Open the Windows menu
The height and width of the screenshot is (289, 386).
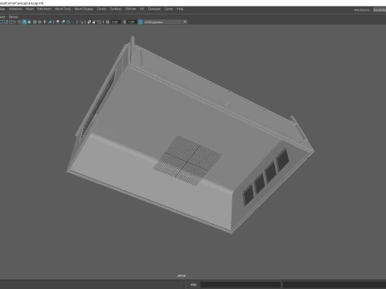coord(15,9)
